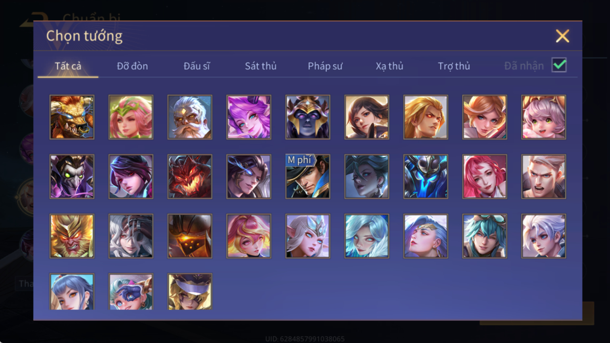This screenshot has width=610, height=343.
Task: Choose the green-eyed purple ghoul hero
Action: pos(72,177)
